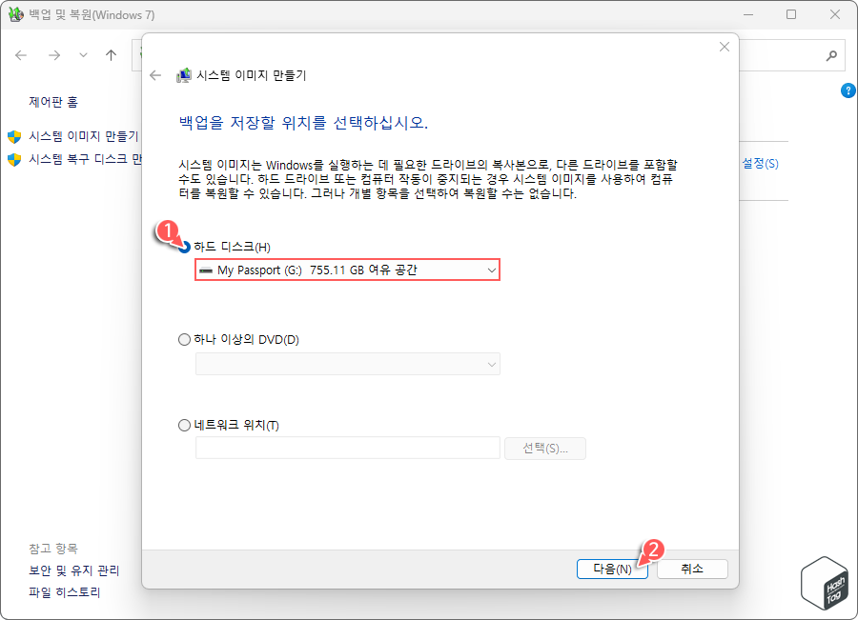Click the Hash Tag logo in the corner
The width and height of the screenshot is (858, 620).
coord(824,582)
